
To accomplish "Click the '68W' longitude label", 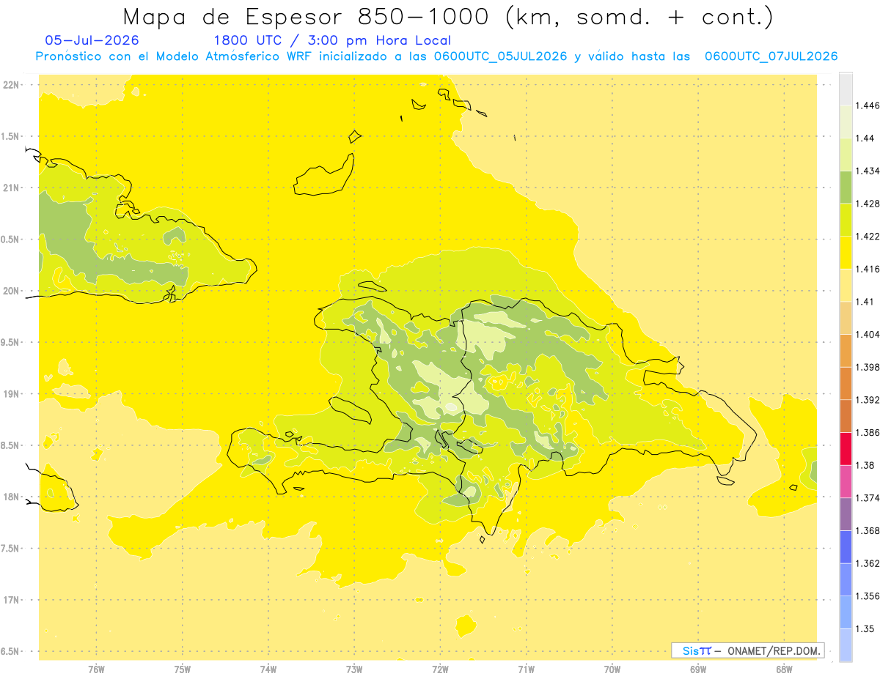I will [x=783, y=669].
